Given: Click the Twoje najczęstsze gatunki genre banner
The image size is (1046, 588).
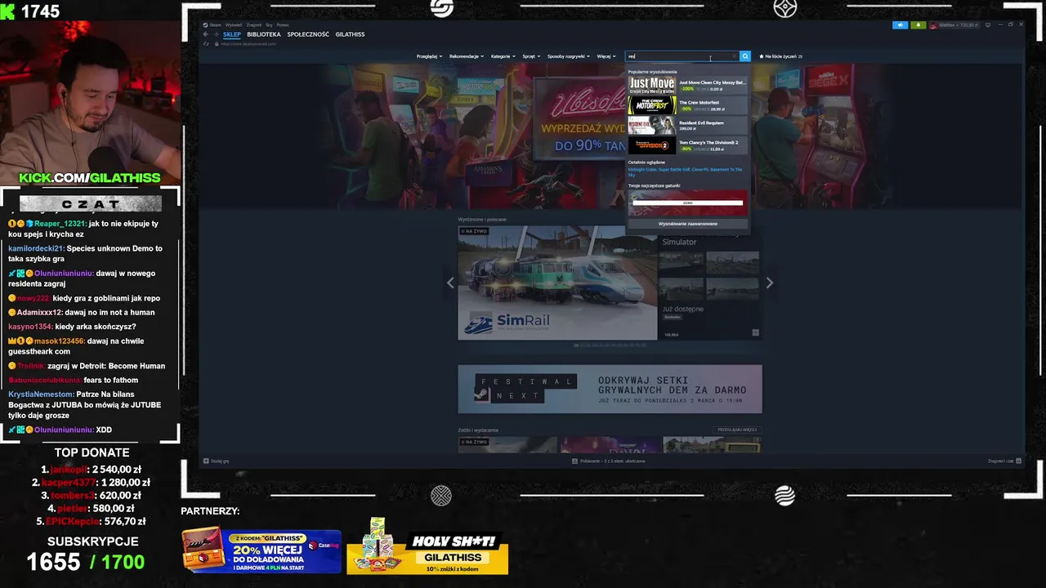Looking at the screenshot, I should [x=687, y=202].
